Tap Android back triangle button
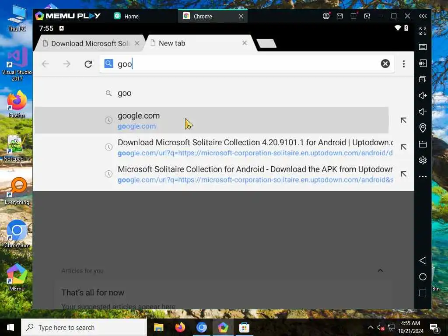This screenshot has width=448, height=336. click(423, 261)
